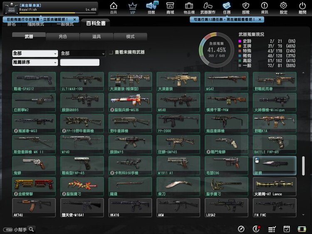Open the calendar check icon
This screenshot has height=234, width=312.
pos(287,229)
